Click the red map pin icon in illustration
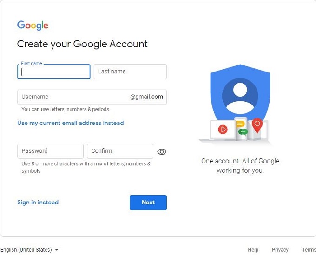Image resolution: width=316 pixels, height=255 pixels. click(x=257, y=125)
